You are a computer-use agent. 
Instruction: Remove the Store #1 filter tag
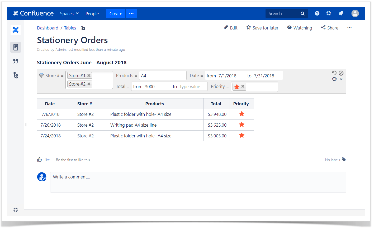coord(89,75)
